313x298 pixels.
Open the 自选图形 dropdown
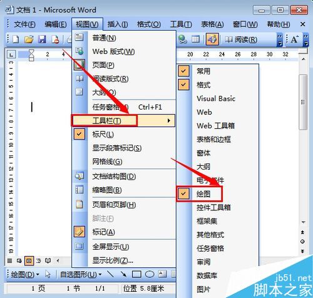pos(81,274)
